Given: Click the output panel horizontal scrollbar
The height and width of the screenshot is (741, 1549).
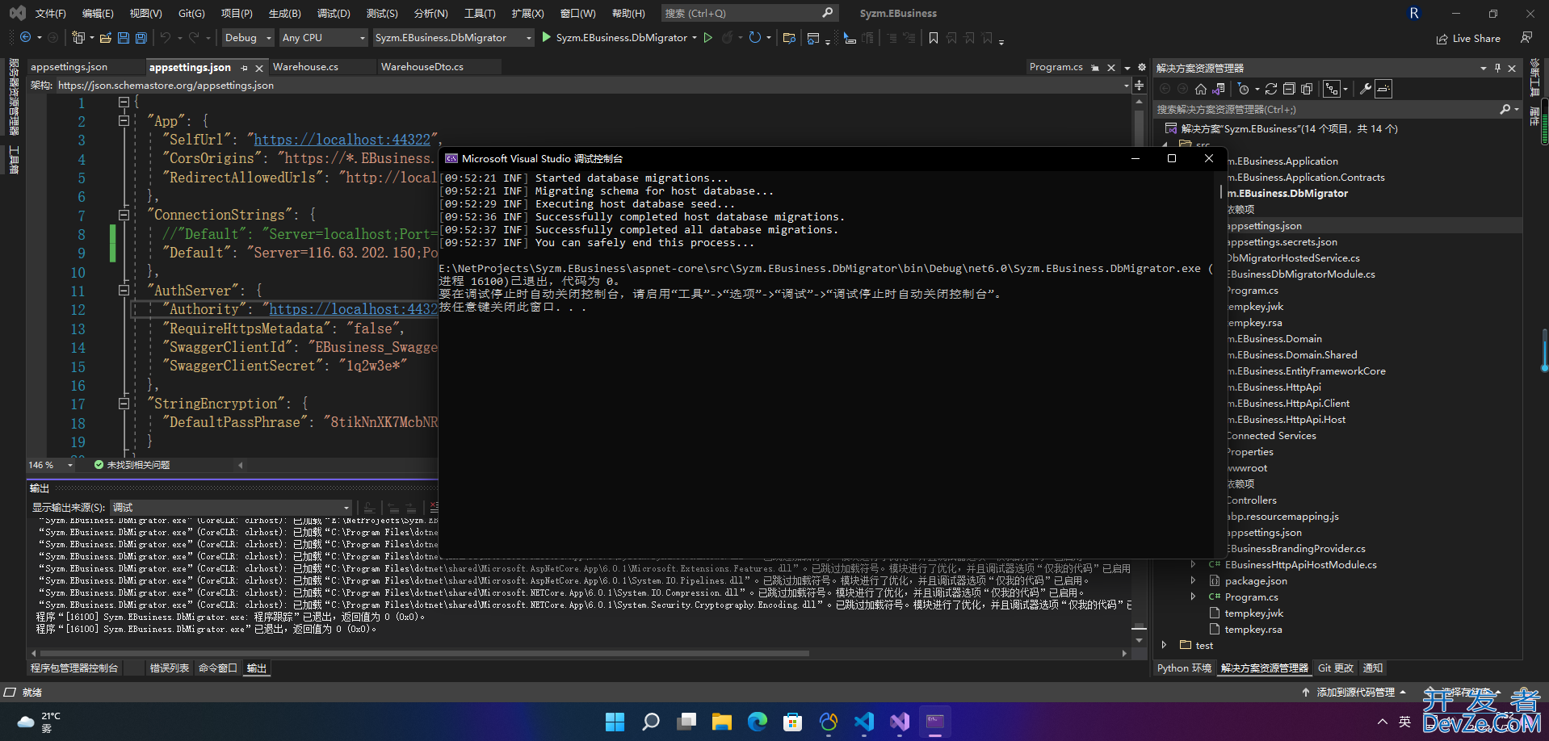Looking at the screenshot, I should [425, 653].
